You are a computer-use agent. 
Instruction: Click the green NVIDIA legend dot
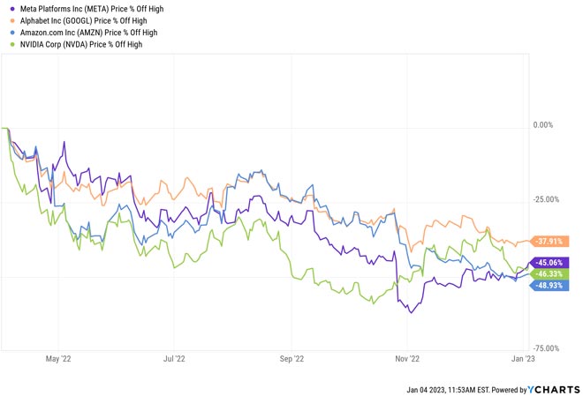8,42
